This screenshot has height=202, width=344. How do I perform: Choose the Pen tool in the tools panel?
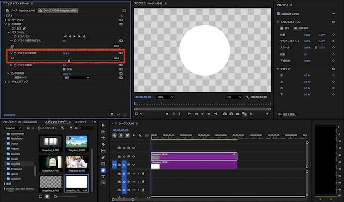(x=103, y=157)
